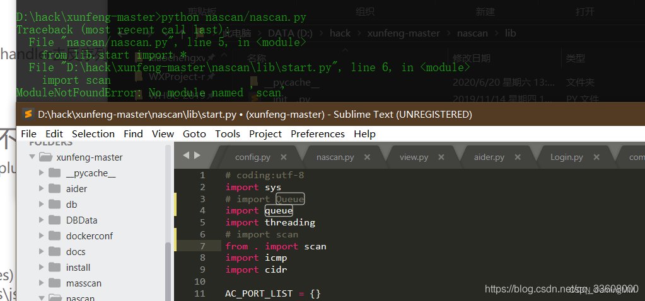Expand the install folder
Image resolution: width=645 pixels, height=301 pixels.
[41, 268]
